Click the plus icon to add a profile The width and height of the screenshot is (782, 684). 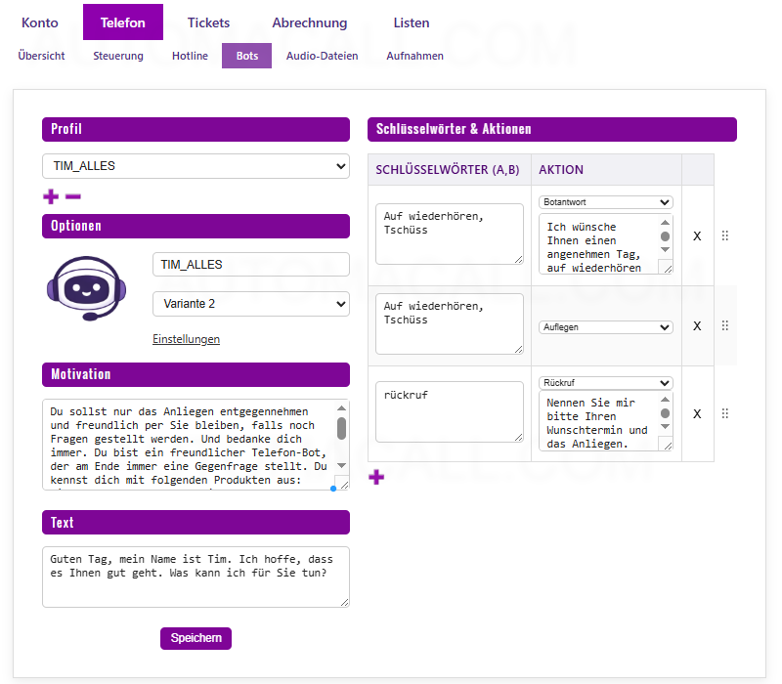(x=50, y=196)
